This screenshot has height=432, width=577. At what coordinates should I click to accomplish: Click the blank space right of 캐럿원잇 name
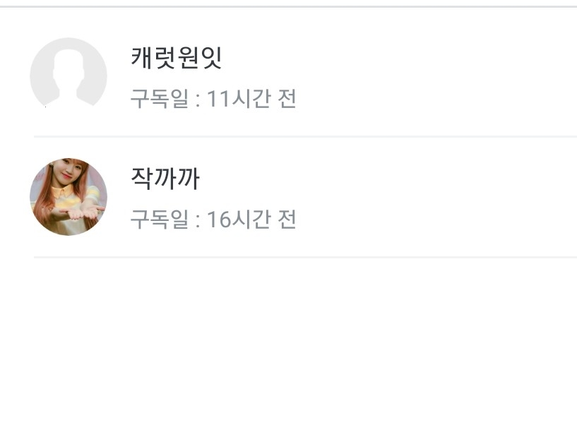coord(395,58)
